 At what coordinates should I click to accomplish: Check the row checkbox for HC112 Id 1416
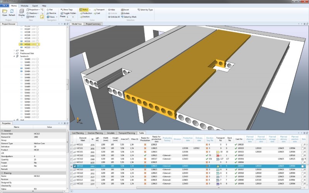71,156
